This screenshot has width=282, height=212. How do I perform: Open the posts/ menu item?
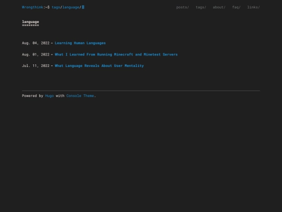coord(183,7)
